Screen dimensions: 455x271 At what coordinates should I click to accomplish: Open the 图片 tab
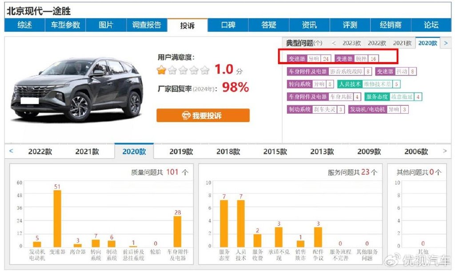tap(106, 25)
